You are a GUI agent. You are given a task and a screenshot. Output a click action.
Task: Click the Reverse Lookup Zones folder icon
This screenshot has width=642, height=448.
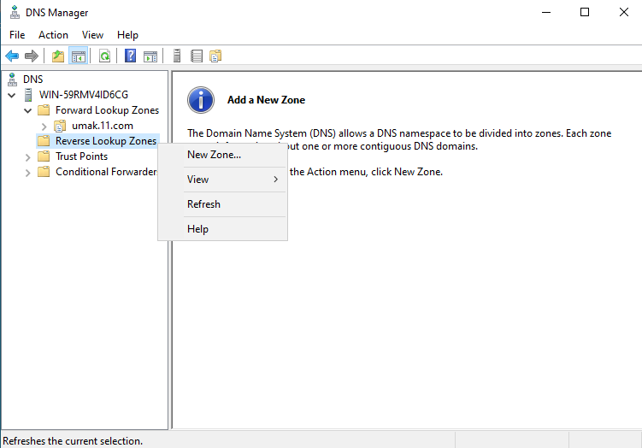pyautogui.click(x=44, y=141)
